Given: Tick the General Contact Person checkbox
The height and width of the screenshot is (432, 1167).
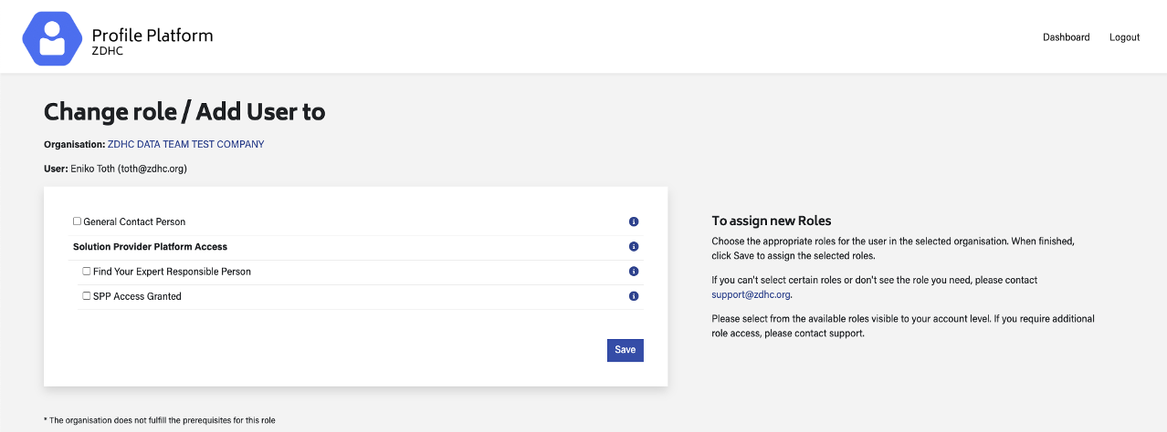Looking at the screenshot, I should click(78, 221).
